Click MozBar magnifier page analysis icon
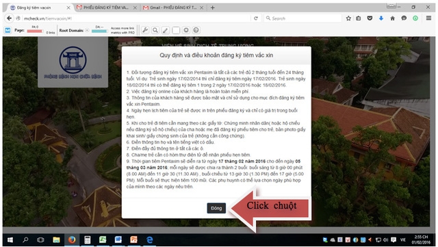Screen dimensions: 438x247 pyautogui.click(x=155, y=30)
